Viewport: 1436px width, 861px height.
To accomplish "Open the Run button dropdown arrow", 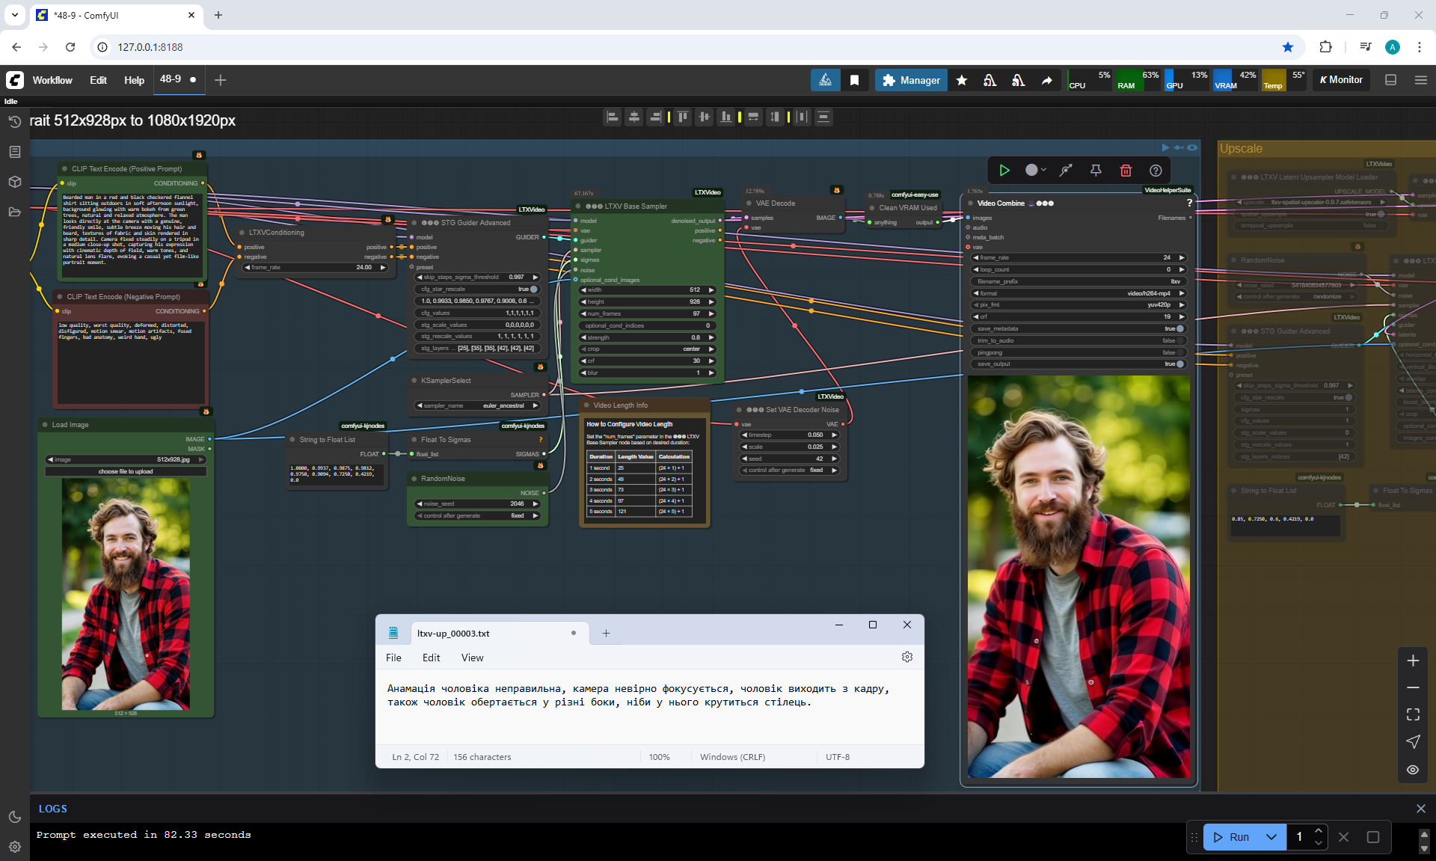I will 1271,837.
